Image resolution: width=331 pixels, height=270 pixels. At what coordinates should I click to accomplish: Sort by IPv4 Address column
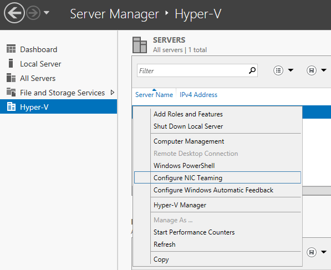pos(198,95)
